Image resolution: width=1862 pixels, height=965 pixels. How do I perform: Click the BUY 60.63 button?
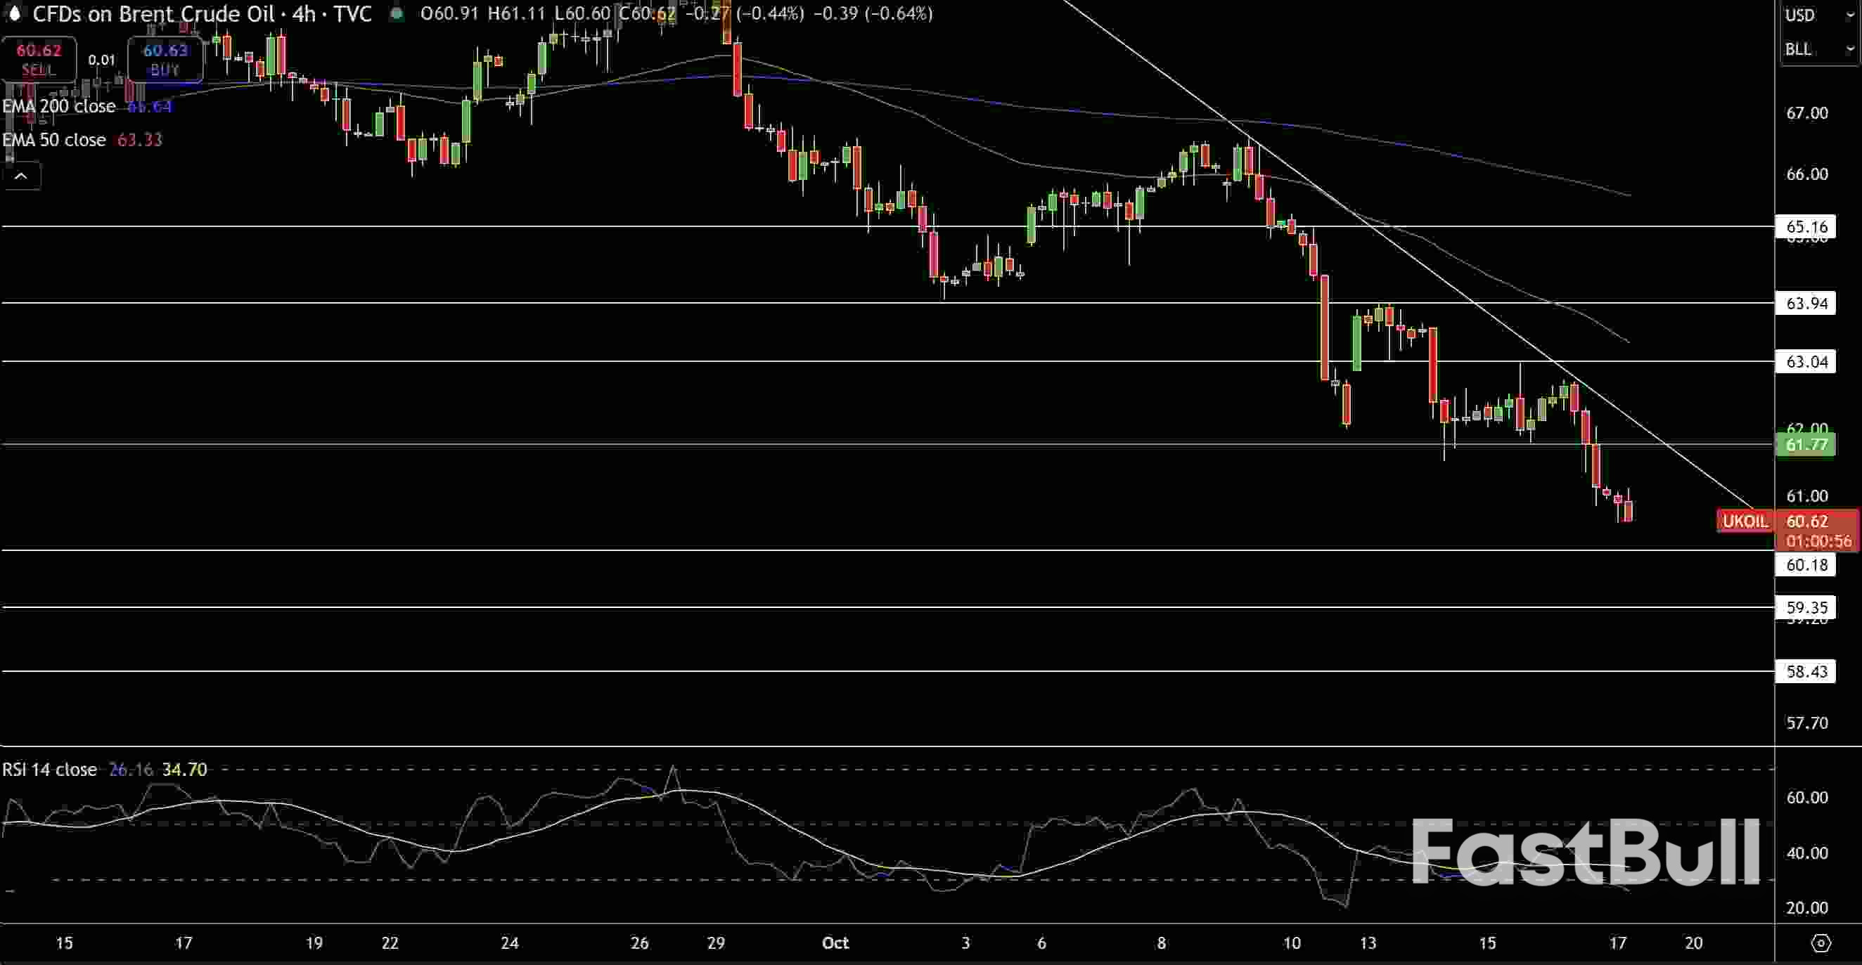point(165,59)
